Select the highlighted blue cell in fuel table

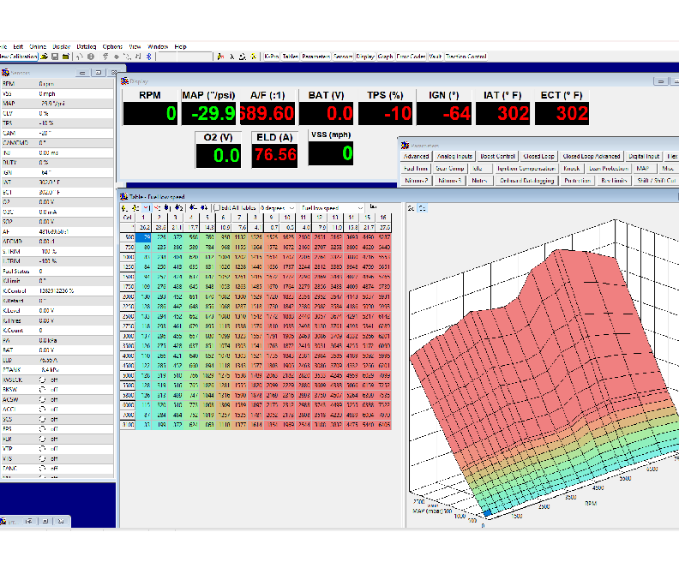click(143, 237)
